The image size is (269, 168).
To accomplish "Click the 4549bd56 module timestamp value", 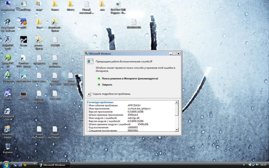I will [x=143, y=124].
